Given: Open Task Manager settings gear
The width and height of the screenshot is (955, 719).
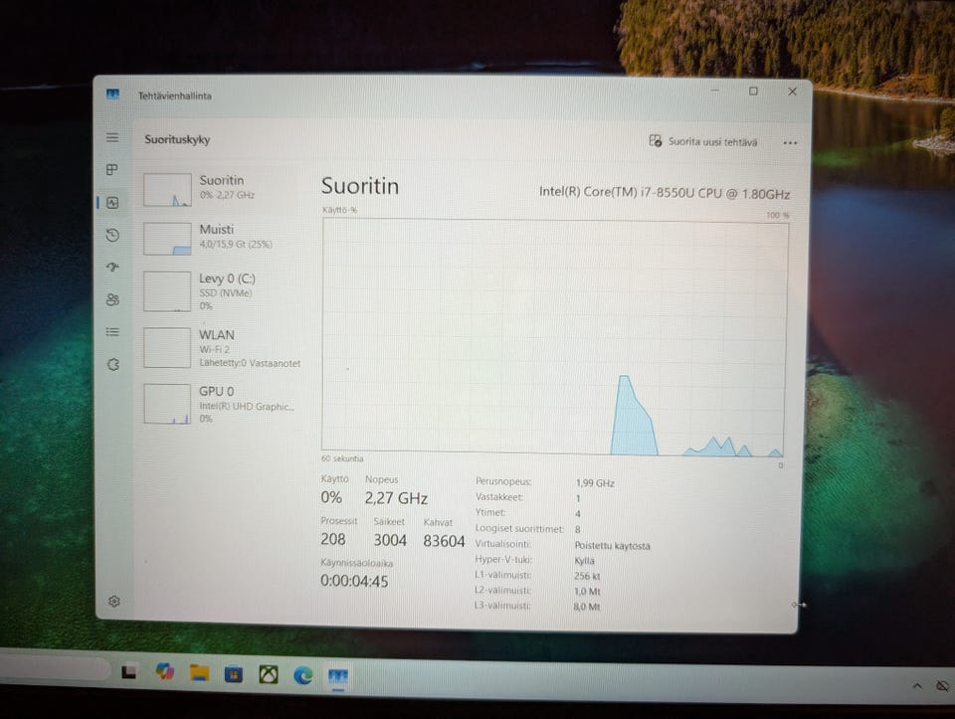Looking at the screenshot, I should (113, 601).
